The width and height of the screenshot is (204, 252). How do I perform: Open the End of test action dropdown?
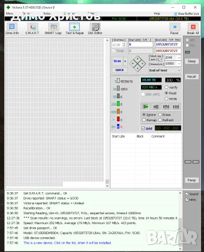point(165,70)
